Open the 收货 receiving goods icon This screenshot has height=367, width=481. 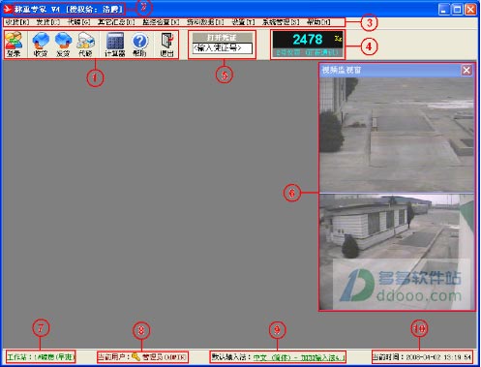41,45
